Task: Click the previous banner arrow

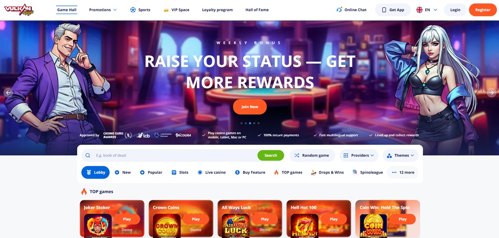Action: point(8,92)
